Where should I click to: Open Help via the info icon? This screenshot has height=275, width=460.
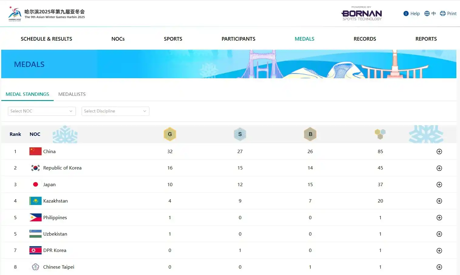point(406,13)
